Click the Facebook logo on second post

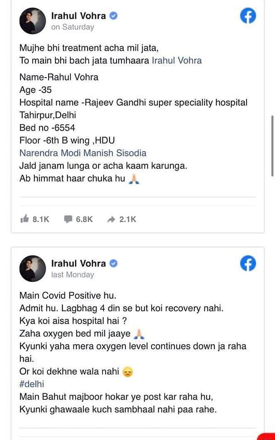click(248, 263)
